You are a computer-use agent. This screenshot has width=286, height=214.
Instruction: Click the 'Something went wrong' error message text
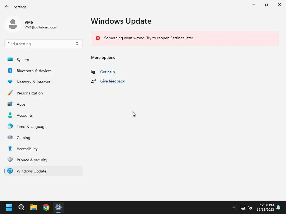click(x=149, y=38)
